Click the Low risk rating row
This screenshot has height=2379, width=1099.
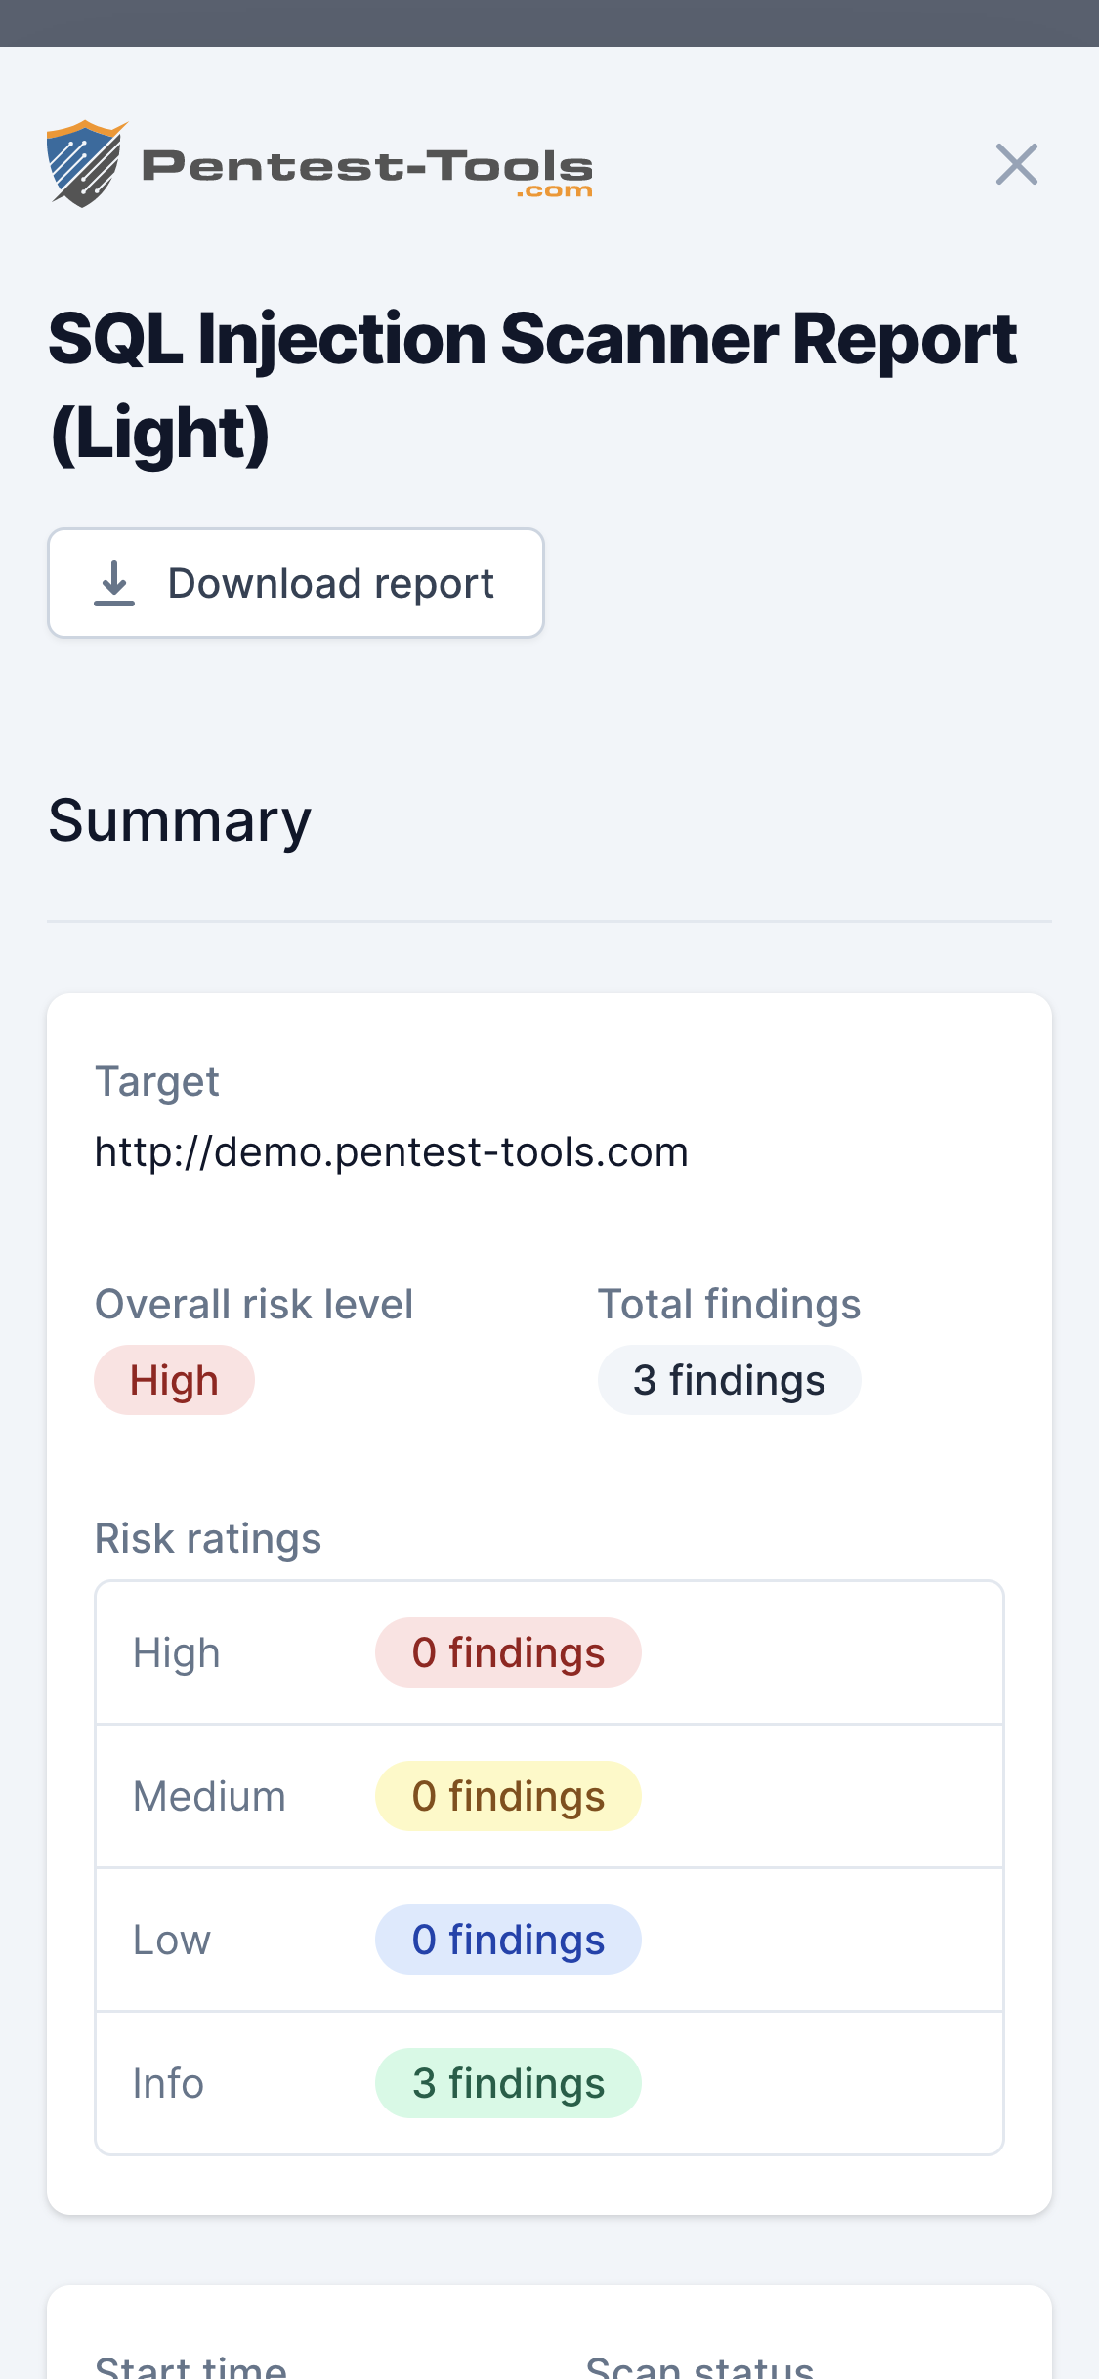pos(172,1940)
